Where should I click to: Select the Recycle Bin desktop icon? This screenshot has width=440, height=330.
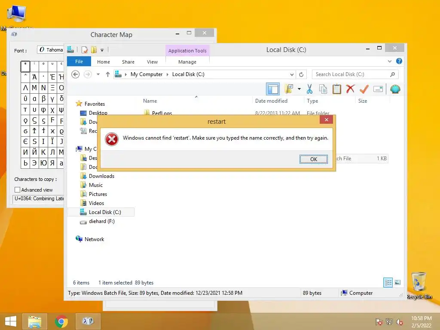419,285
